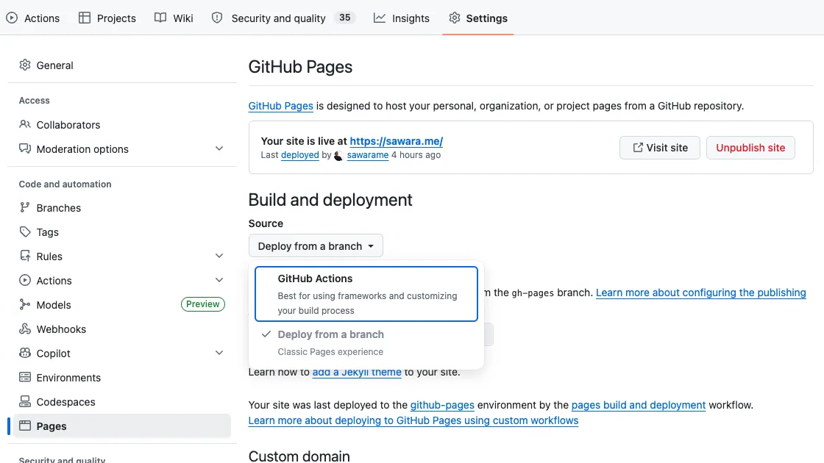The height and width of the screenshot is (463, 824).
Task: Click the Models icon in sidebar
Action: click(x=25, y=304)
